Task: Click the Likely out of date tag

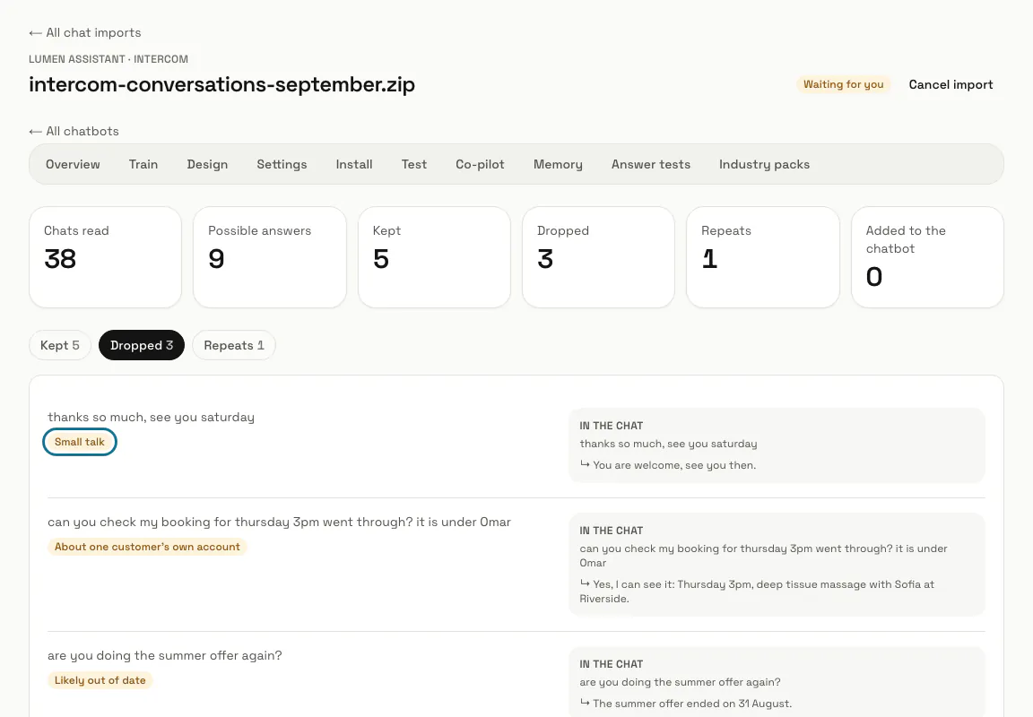Action: (x=100, y=680)
